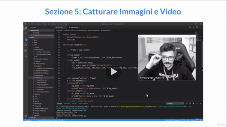Open the Help menu

click(66, 24)
